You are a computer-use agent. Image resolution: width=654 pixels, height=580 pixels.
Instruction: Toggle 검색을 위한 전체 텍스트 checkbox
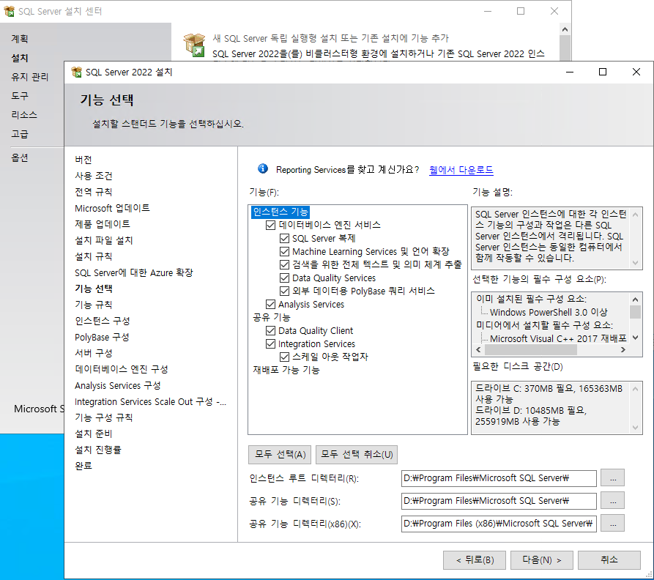pyautogui.click(x=284, y=265)
